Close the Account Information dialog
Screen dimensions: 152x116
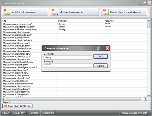coord(108,48)
